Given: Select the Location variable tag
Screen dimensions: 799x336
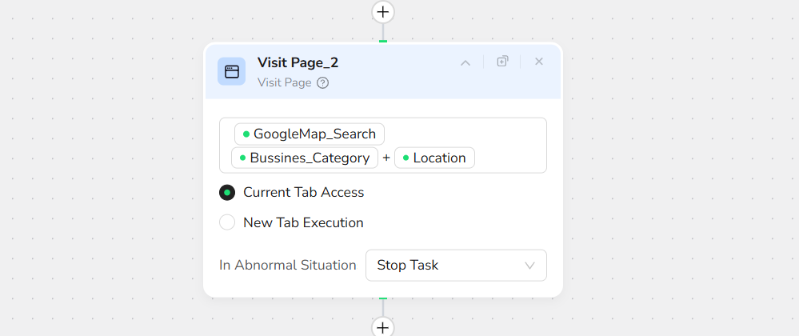Looking at the screenshot, I should (434, 158).
